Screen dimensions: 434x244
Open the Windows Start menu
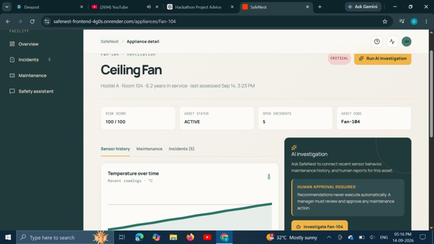[x=8, y=238]
